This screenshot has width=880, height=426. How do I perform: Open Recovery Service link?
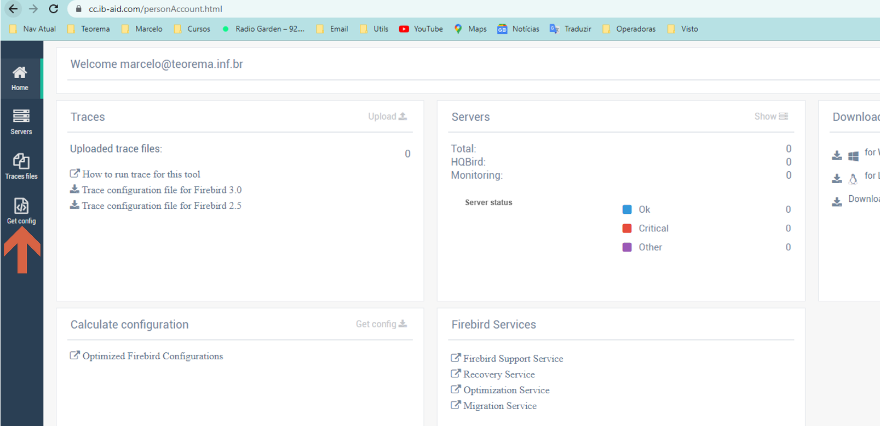pyautogui.click(x=493, y=374)
